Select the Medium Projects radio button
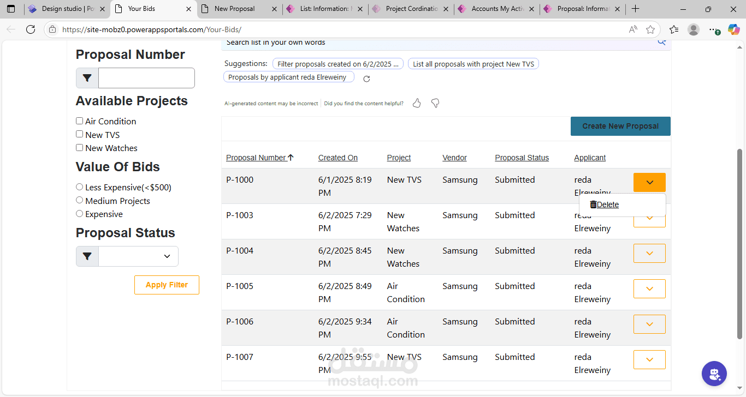 click(x=80, y=201)
